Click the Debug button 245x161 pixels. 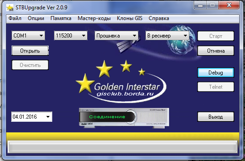216,73
